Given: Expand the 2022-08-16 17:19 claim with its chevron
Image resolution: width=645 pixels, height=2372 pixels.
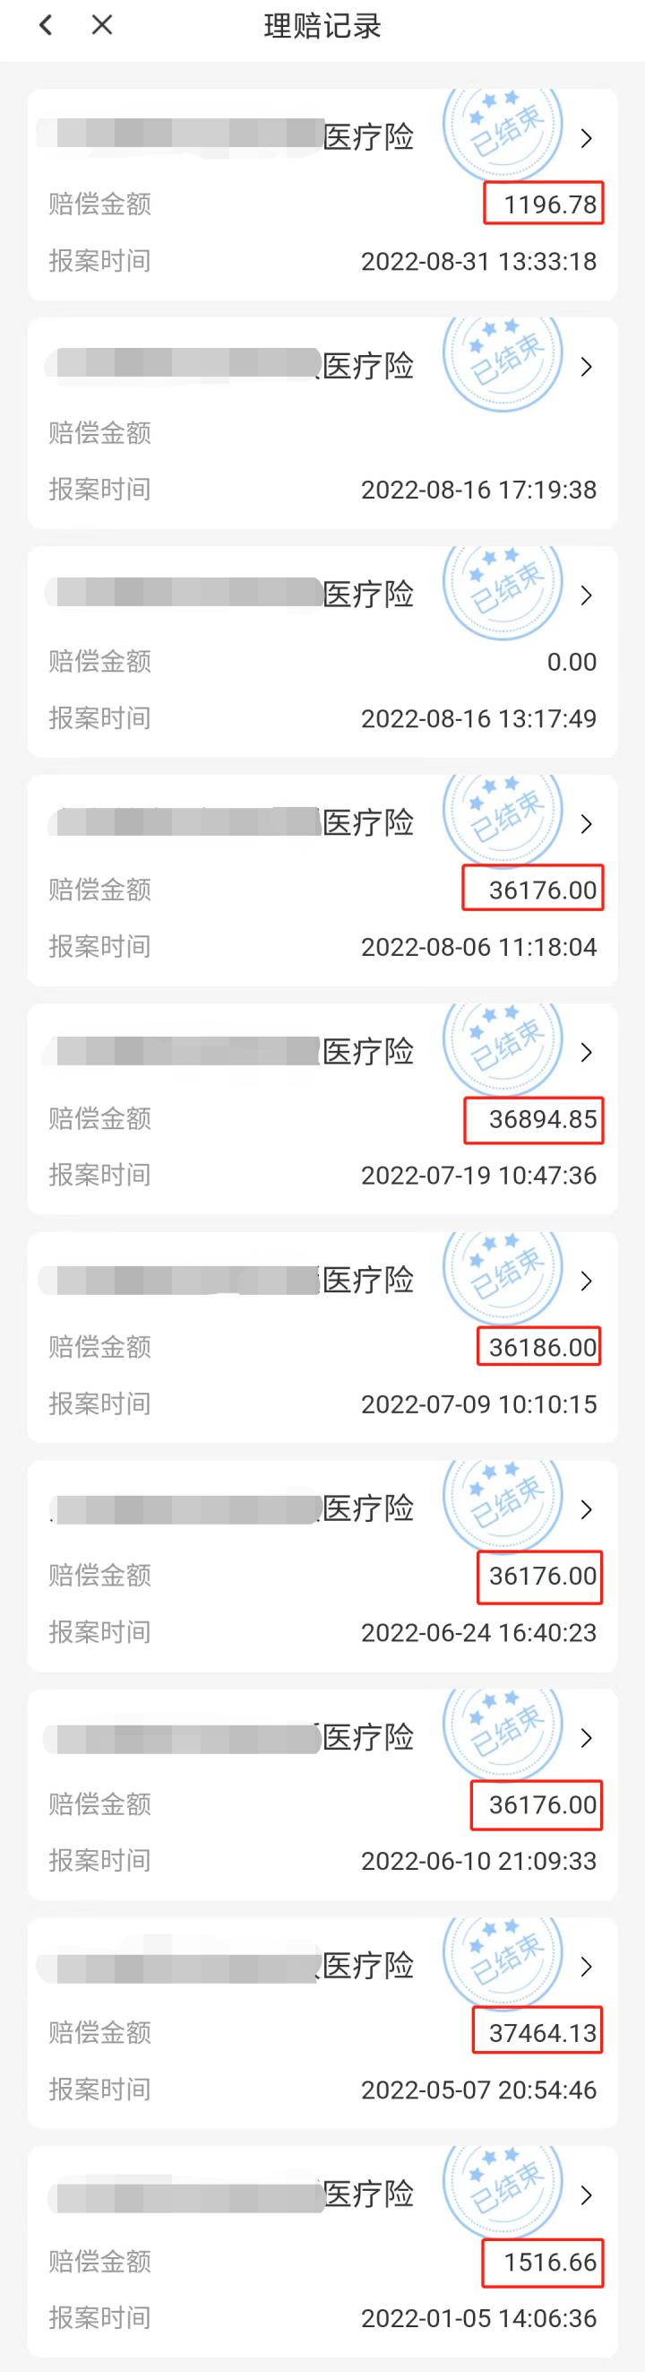Looking at the screenshot, I should [586, 365].
